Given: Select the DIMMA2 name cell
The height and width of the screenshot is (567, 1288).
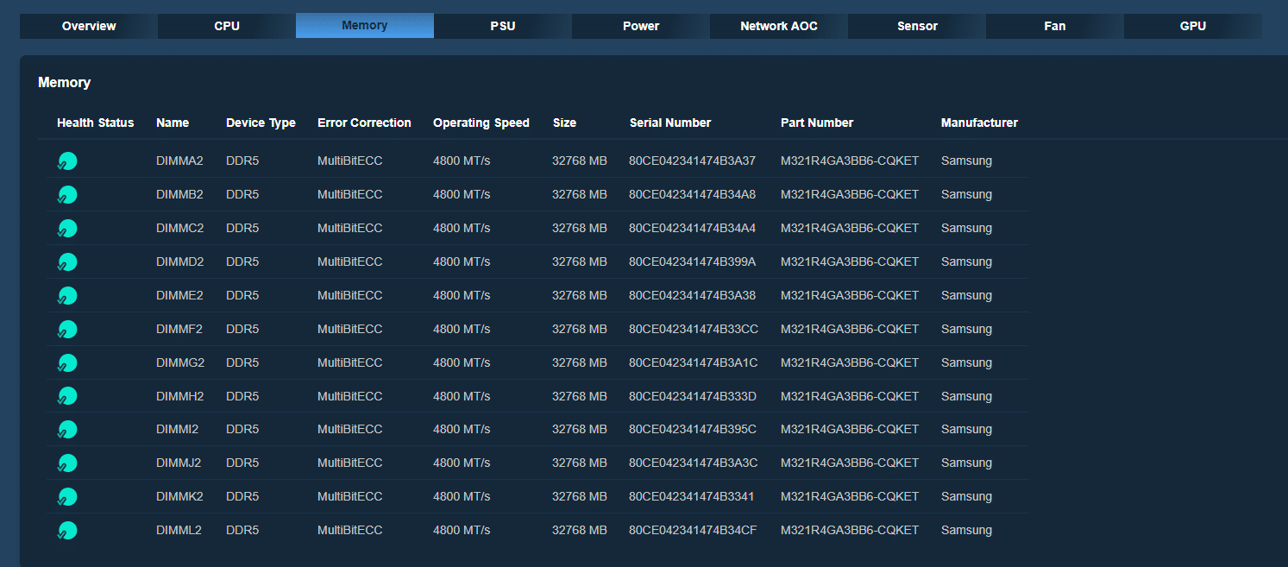Looking at the screenshot, I should point(179,161).
